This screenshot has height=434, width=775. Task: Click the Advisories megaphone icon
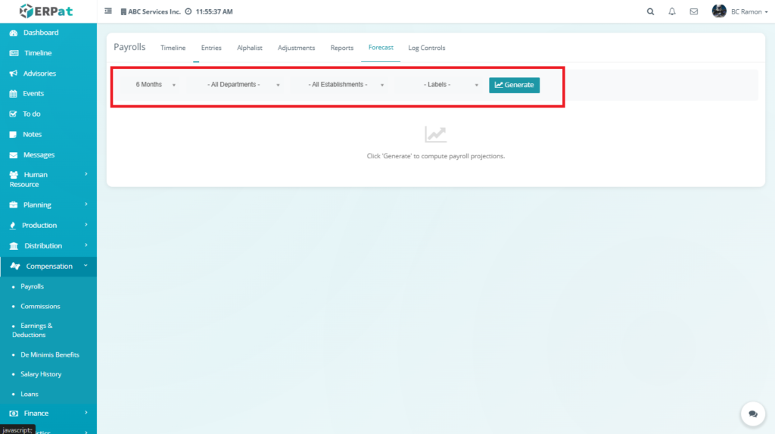[x=14, y=73]
